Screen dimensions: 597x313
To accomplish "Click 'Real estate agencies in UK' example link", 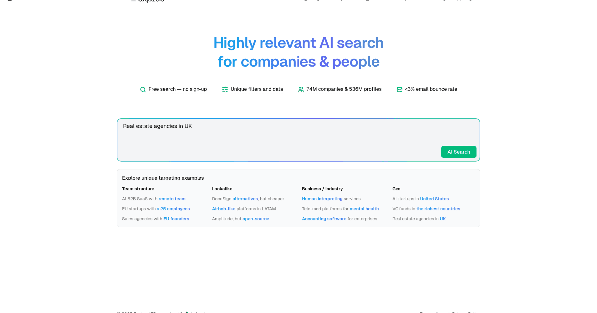I will [x=419, y=219].
